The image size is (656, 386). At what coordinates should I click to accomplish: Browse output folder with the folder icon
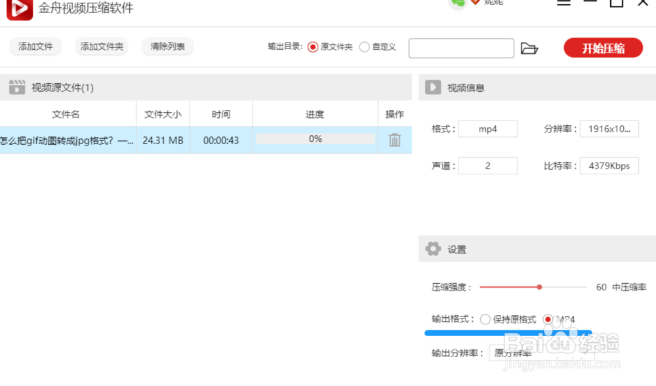pyautogui.click(x=531, y=47)
